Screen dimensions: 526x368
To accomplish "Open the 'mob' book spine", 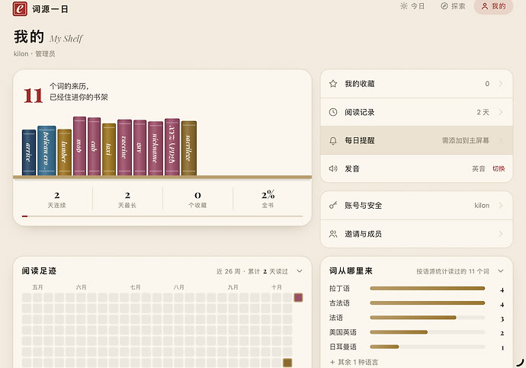I will [79, 146].
